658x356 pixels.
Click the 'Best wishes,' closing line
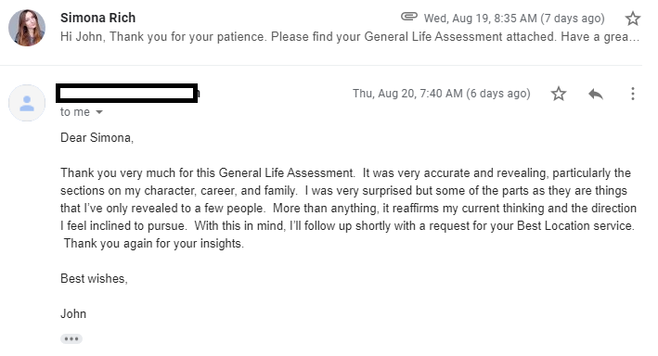coord(94,278)
